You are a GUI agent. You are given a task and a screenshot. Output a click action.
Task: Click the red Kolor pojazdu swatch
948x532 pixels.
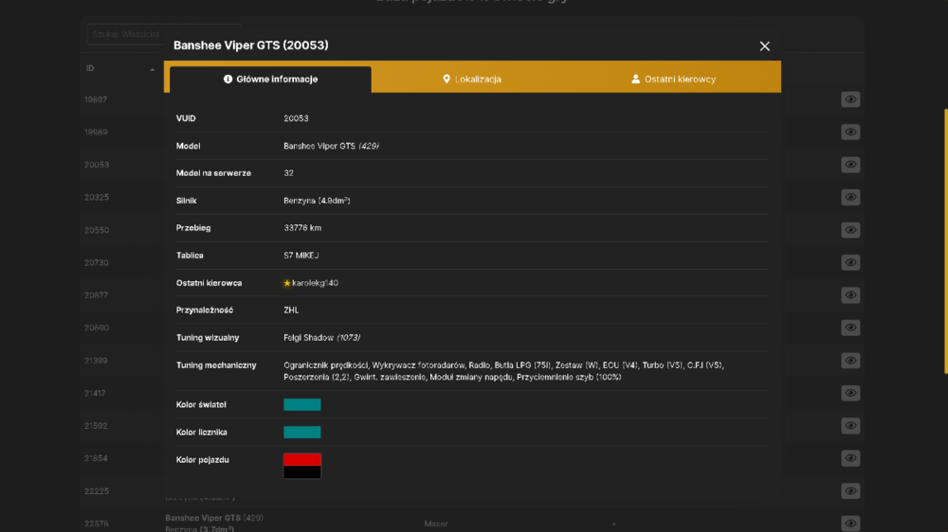pos(302,459)
